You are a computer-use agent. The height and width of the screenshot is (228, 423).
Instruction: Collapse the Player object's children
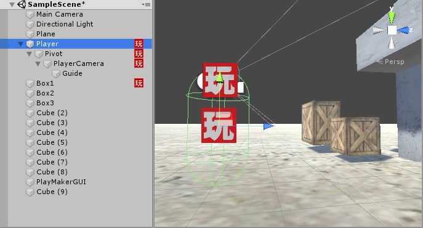20,44
